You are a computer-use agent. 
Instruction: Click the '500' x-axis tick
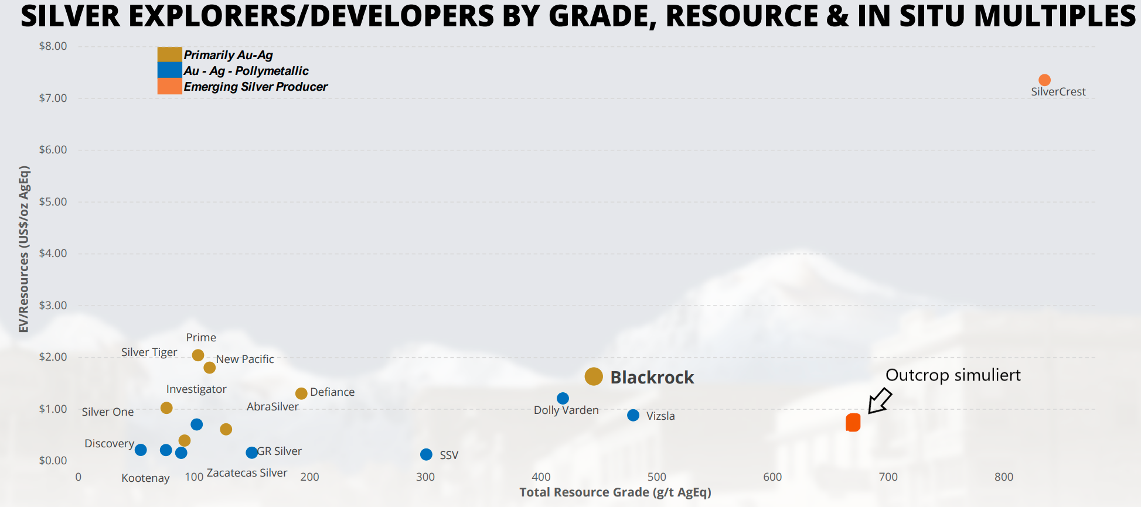(x=657, y=477)
